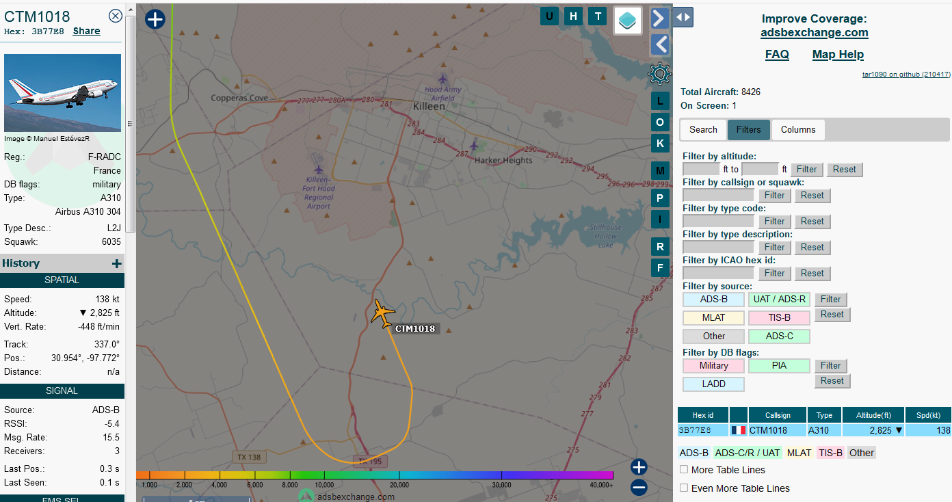Toggle the K map option button
Screen dimensions: 952x502
660,144
